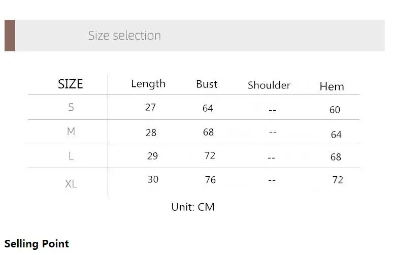Click the Length value 27 for size S
The height and width of the screenshot is (255, 395).
pos(150,107)
